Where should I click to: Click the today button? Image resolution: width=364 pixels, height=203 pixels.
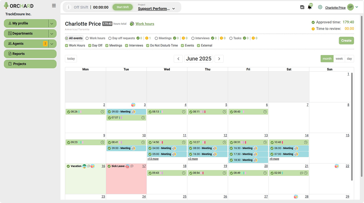click(71, 59)
